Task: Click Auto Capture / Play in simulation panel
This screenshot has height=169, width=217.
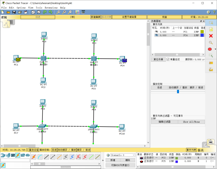Action: [178, 88]
